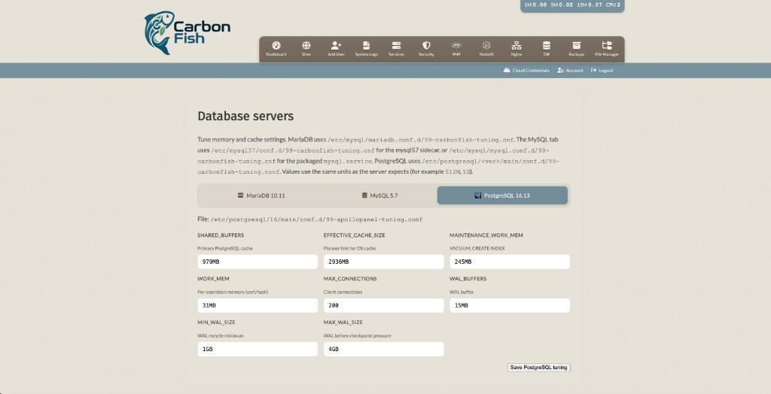The width and height of the screenshot is (771, 394).
Task: Switch to MariaDB 10.11 tab
Action: 261,195
